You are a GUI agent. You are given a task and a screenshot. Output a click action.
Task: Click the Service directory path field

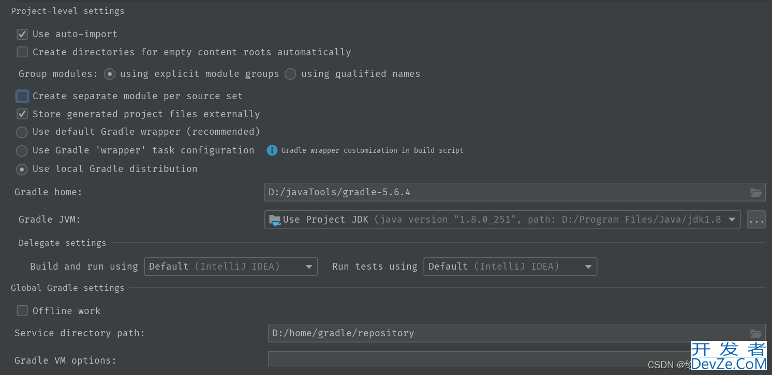click(x=516, y=333)
